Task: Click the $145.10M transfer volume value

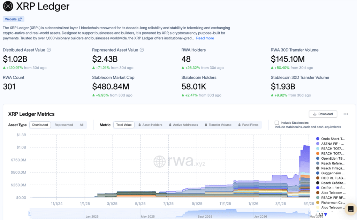Action: pos(288,59)
